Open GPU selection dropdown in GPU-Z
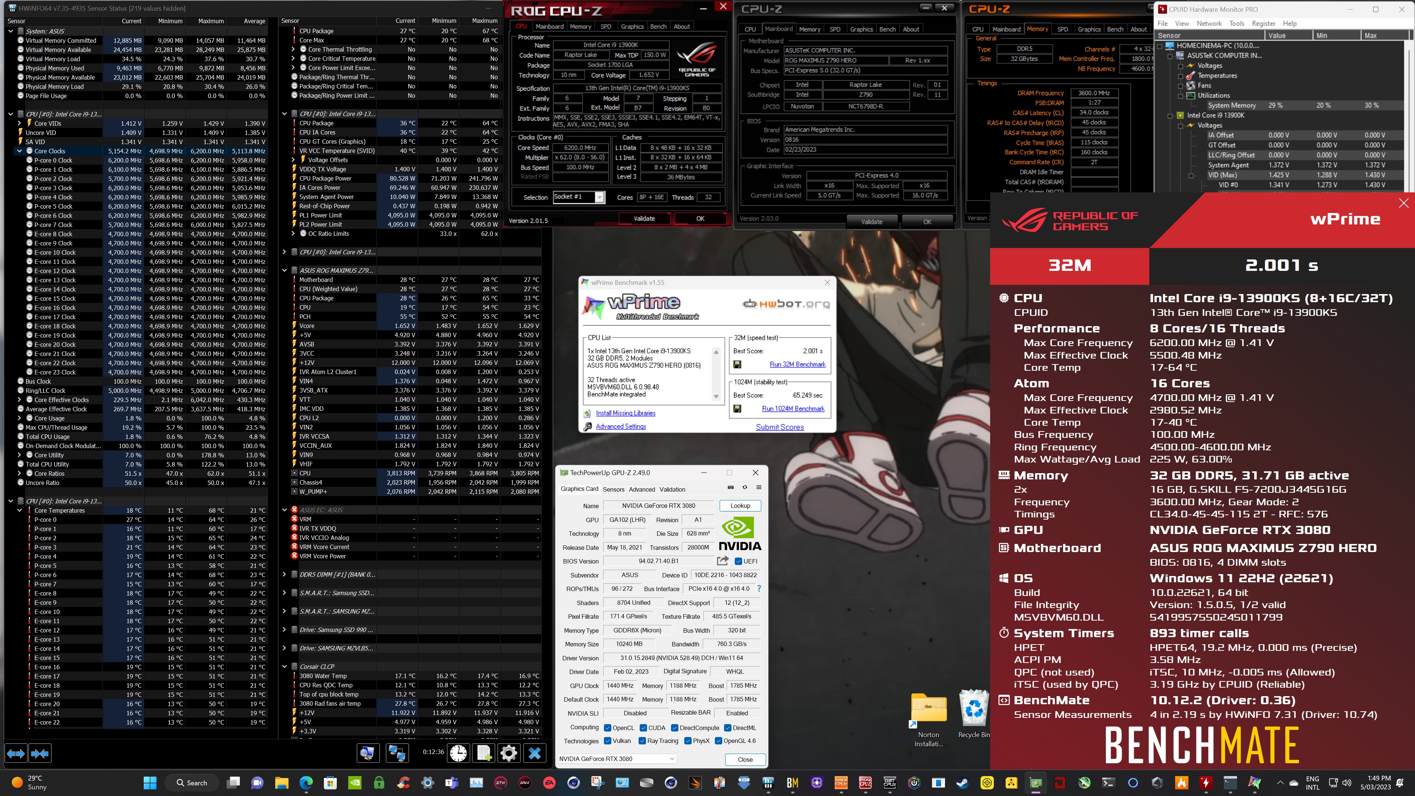This screenshot has height=796, width=1415. pyautogui.click(x=617, y=759)
